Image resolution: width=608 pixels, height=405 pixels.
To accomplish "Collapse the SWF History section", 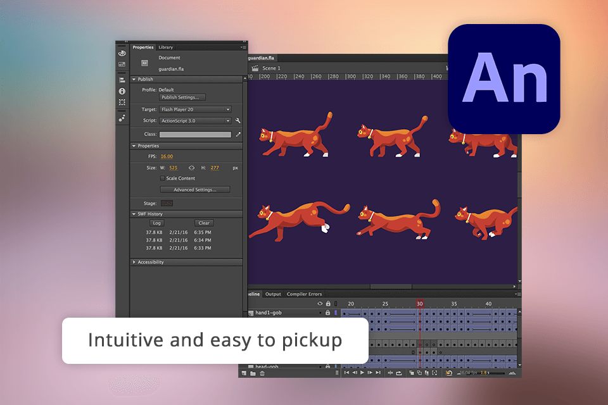I will point(134,214).
